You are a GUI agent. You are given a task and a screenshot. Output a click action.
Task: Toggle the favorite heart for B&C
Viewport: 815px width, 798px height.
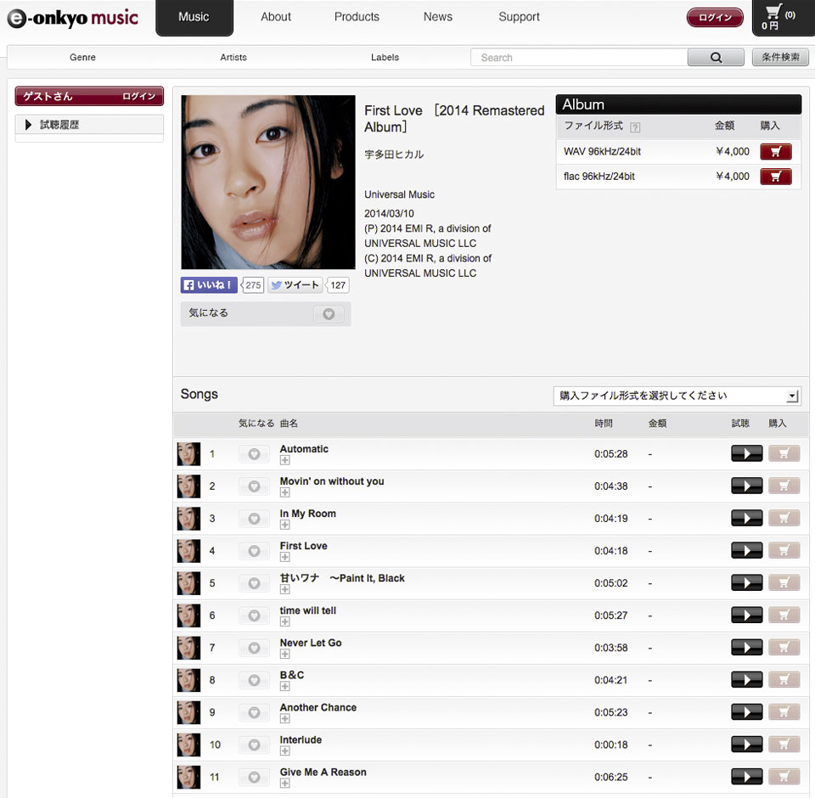pos(254,680)
